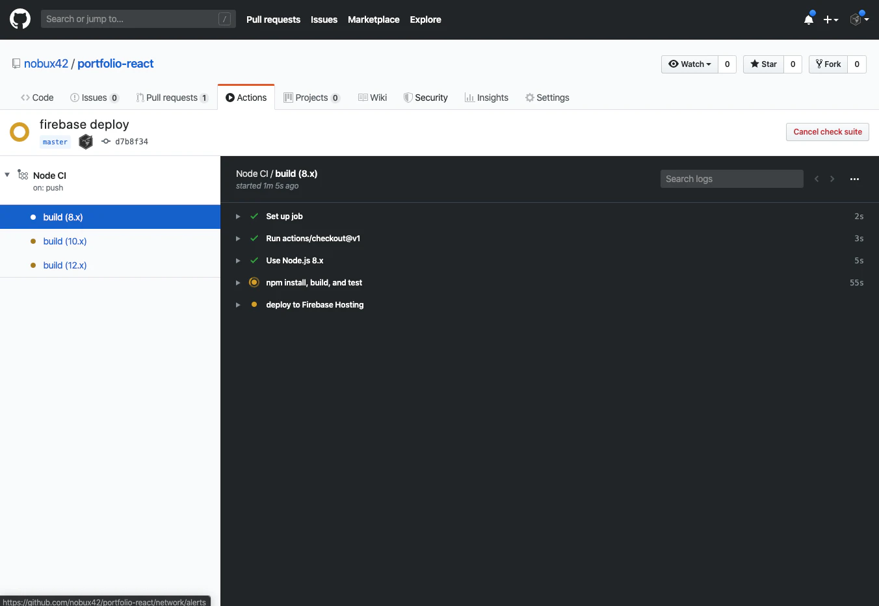Click the commit icon beside d7b8f34
Screen dimensions: 879x606
tap(106, 141)
